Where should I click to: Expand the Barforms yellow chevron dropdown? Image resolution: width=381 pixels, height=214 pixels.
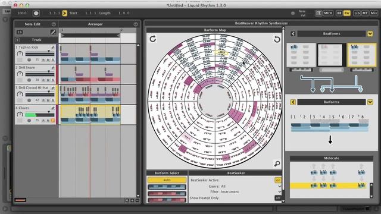pos(370,102)
